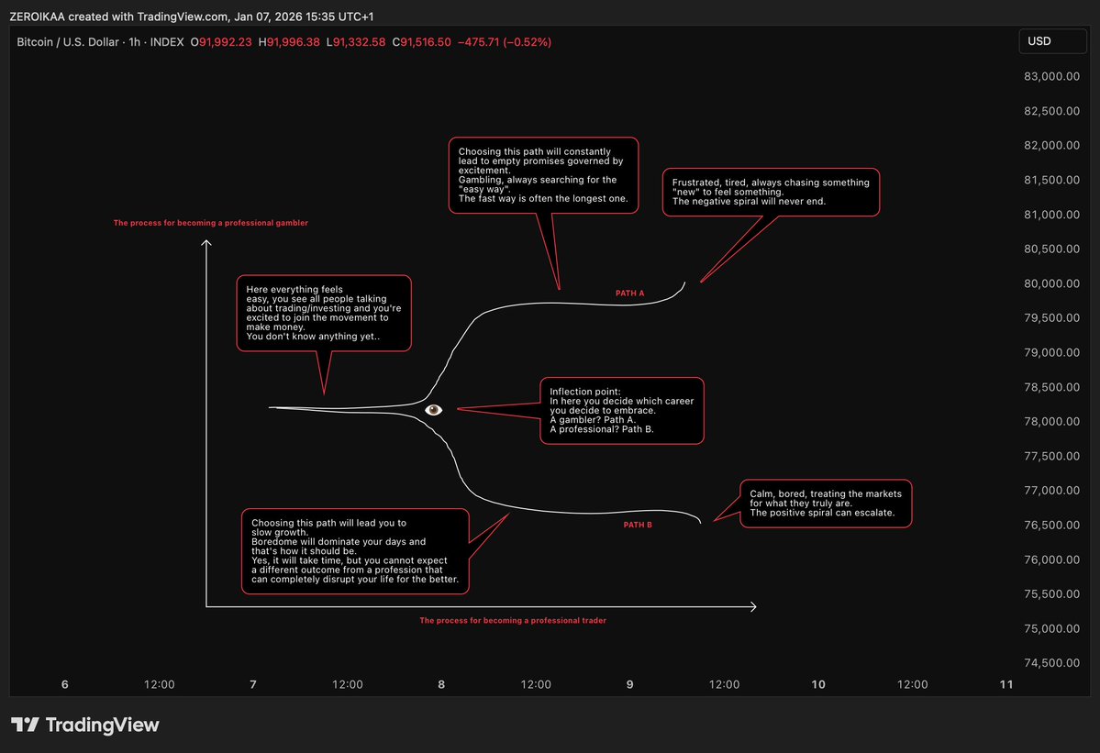This screenshot has height=753, width=1100.
Task: Click the TradingView logo icon
Action: click(x=25, y=725)
